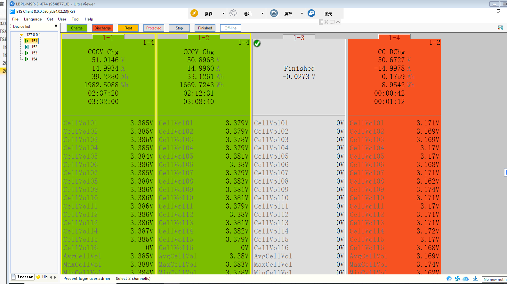Click the yellow icon on the His tab
The width and height of the screenshot is (507, 284).
38,277
